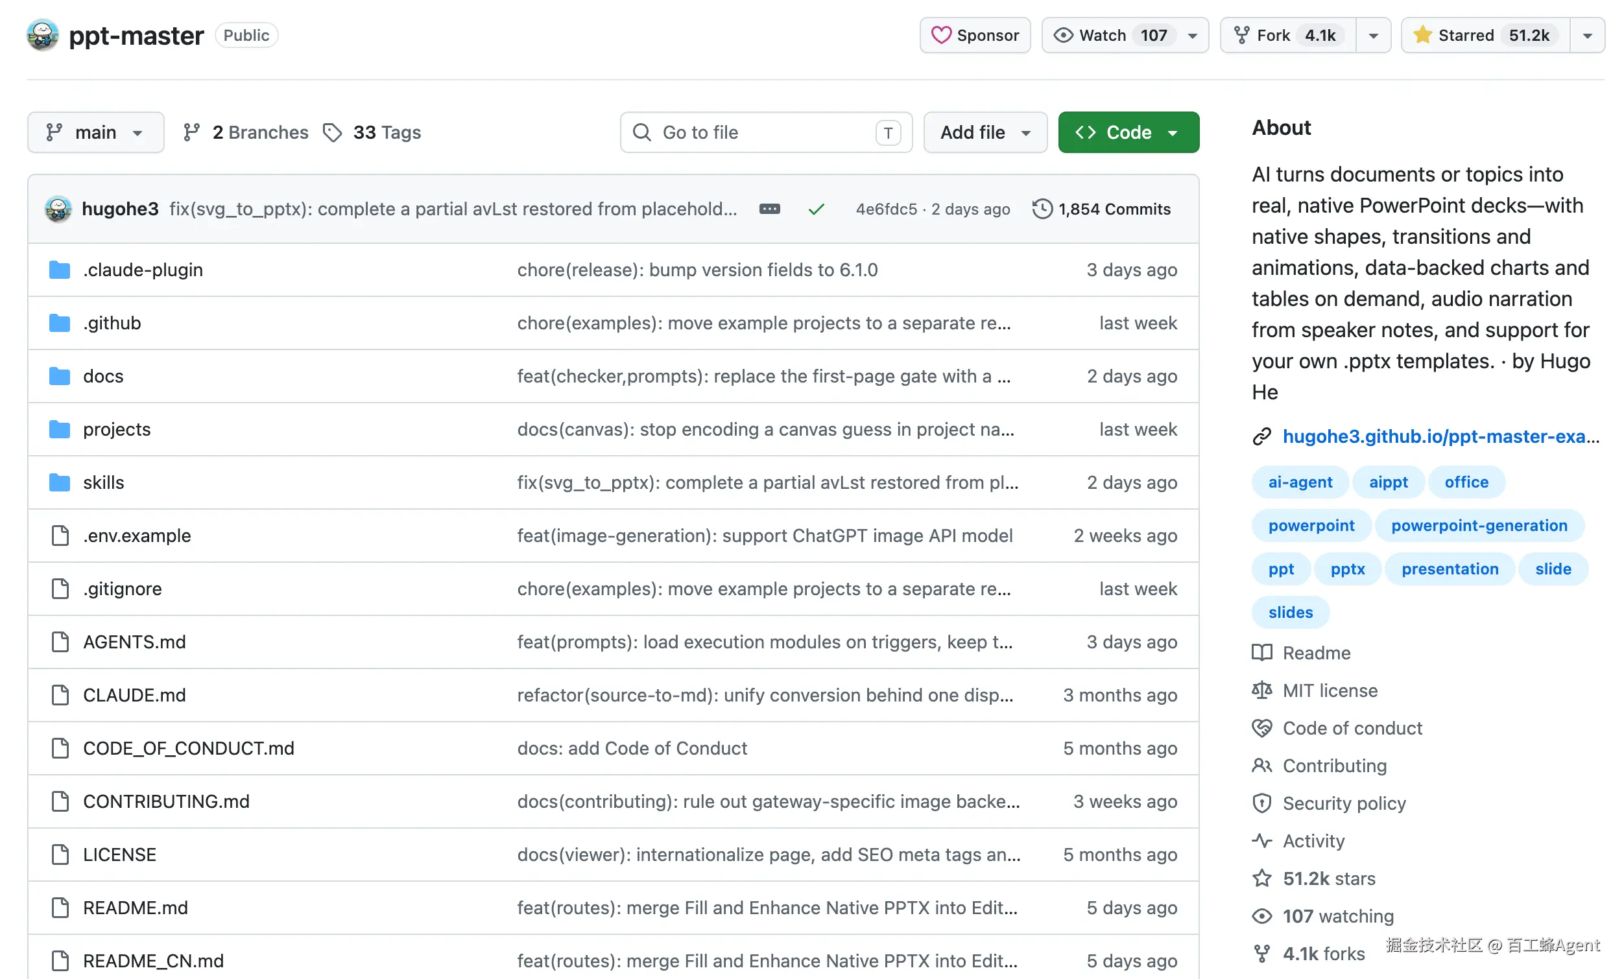
Task: Open the powerpoint topic tag
Action: pyautogui.click(x=1311, y=526)
